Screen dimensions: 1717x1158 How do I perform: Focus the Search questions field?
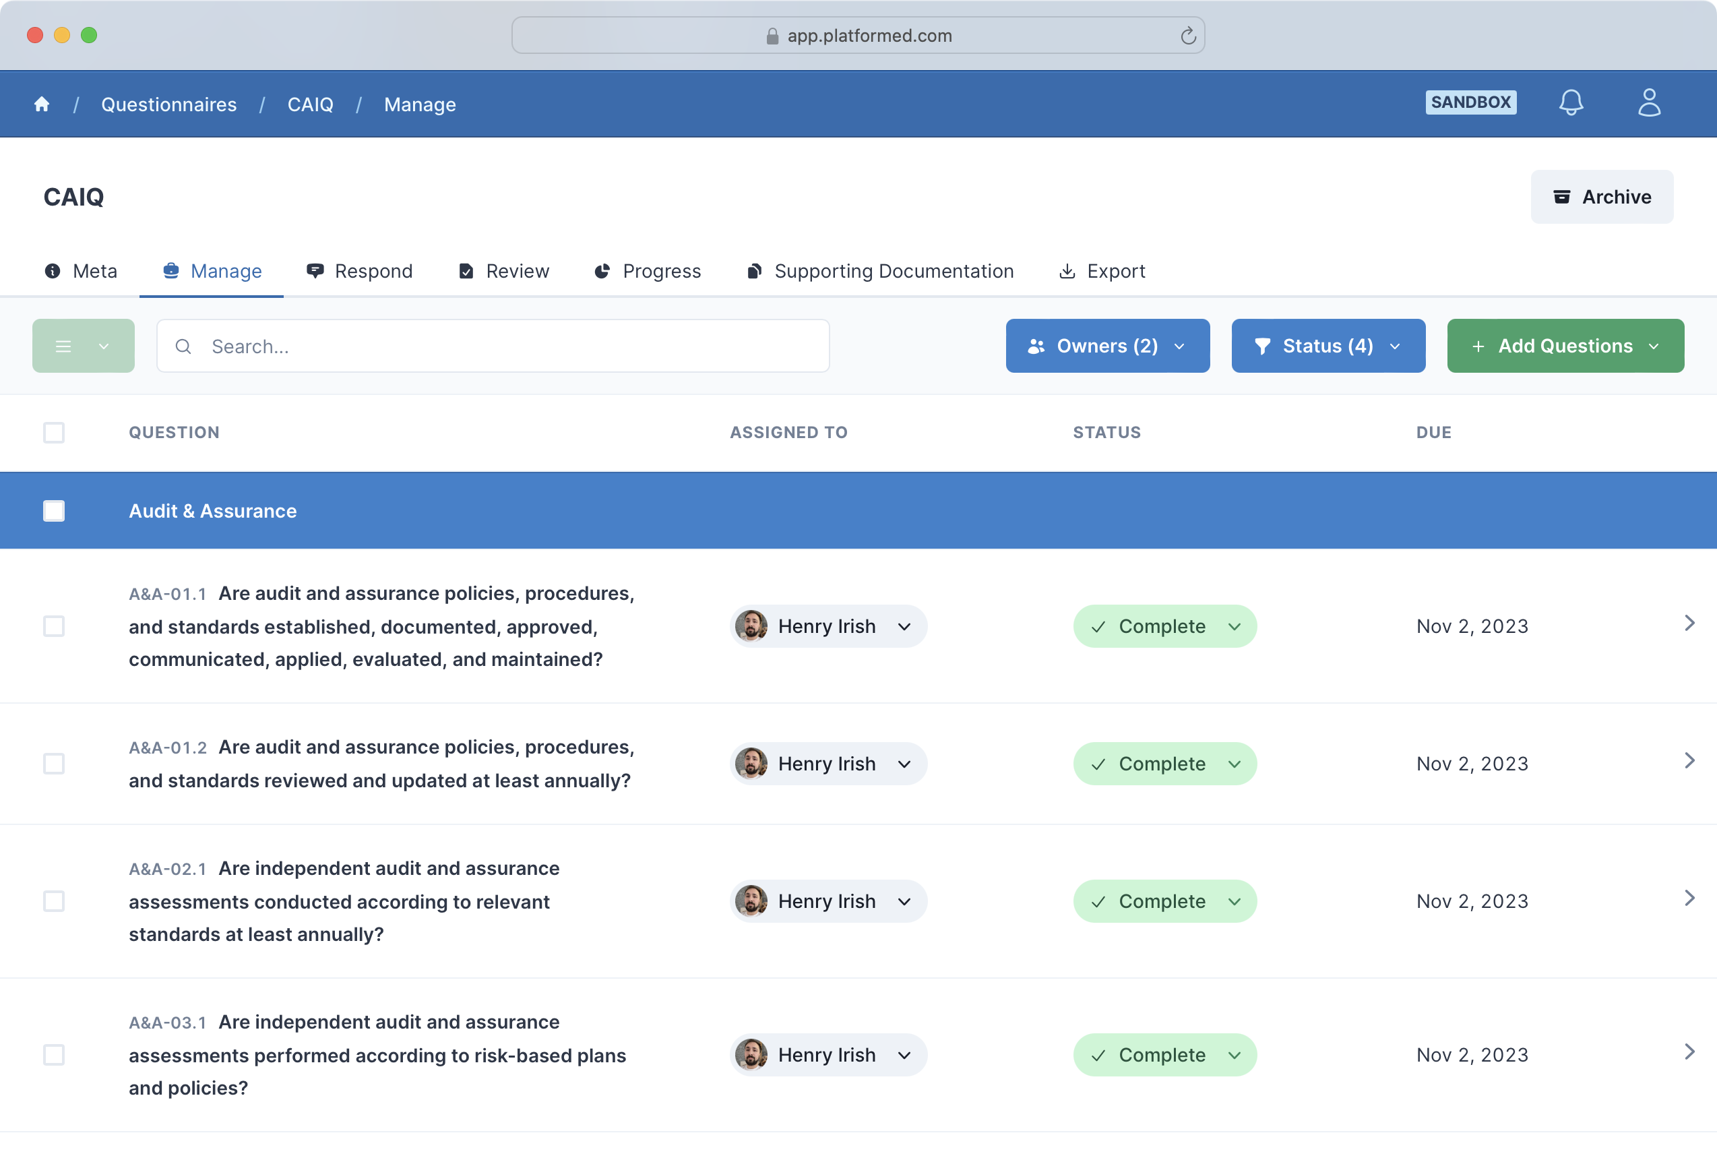pos(493,346)
